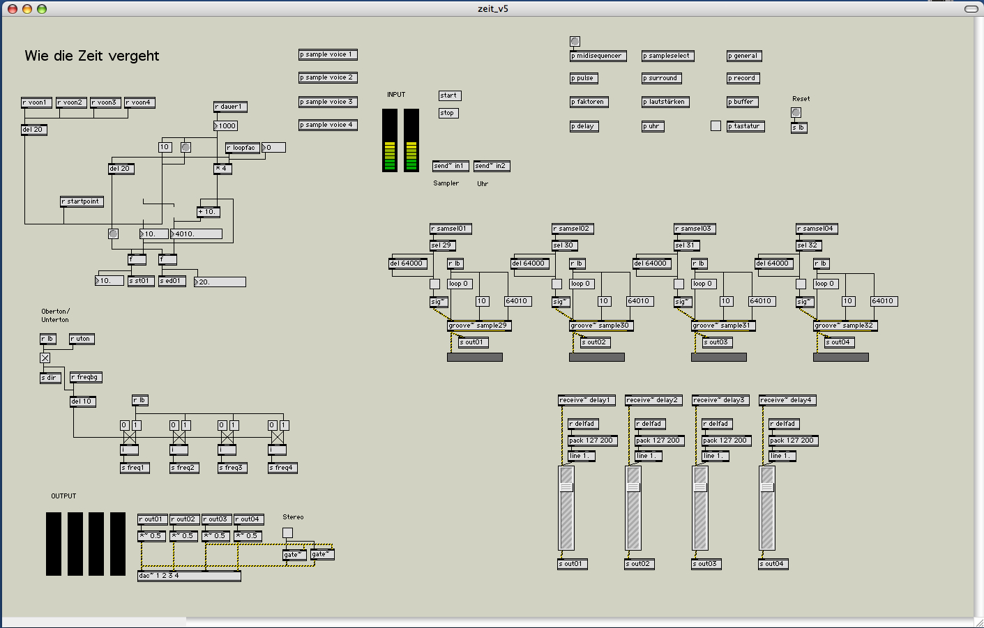Click the delay1 fader above s out01
The image size is (984, 628).
tap(566, 508)
